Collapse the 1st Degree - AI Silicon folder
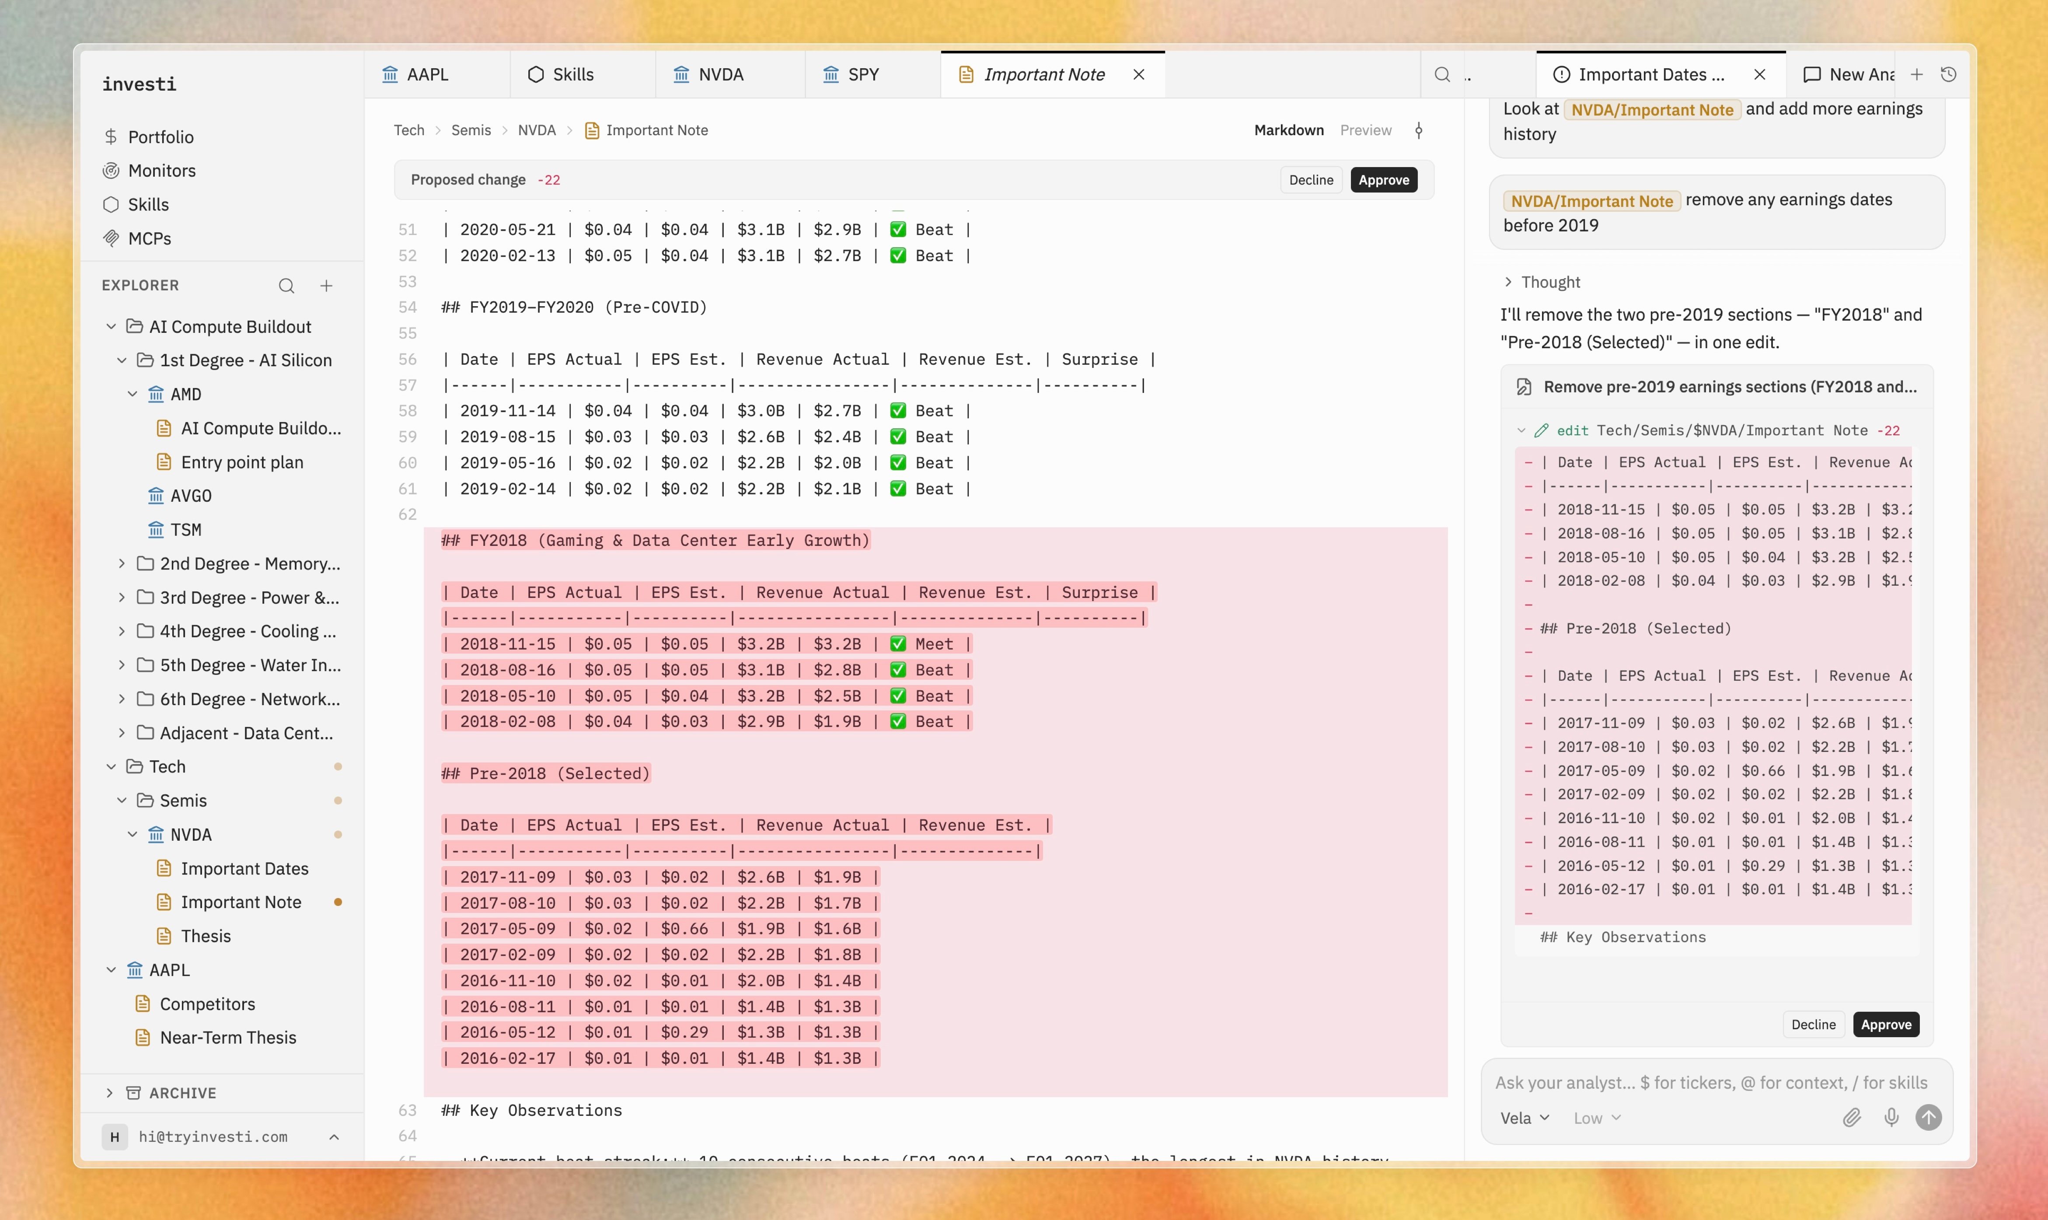The height and width of the screenshot is (1220, 2048). [x=122, y=360]
